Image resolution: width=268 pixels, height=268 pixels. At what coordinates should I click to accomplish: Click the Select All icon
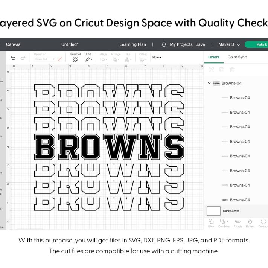75,59
